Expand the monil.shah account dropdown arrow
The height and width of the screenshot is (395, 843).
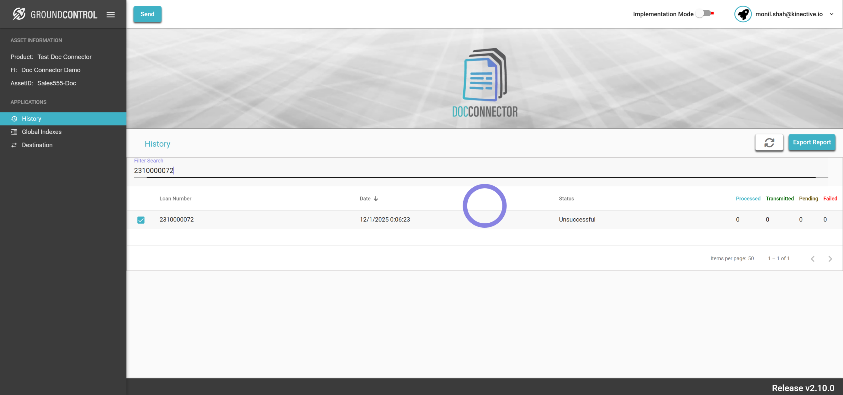[x=831, y=14]
